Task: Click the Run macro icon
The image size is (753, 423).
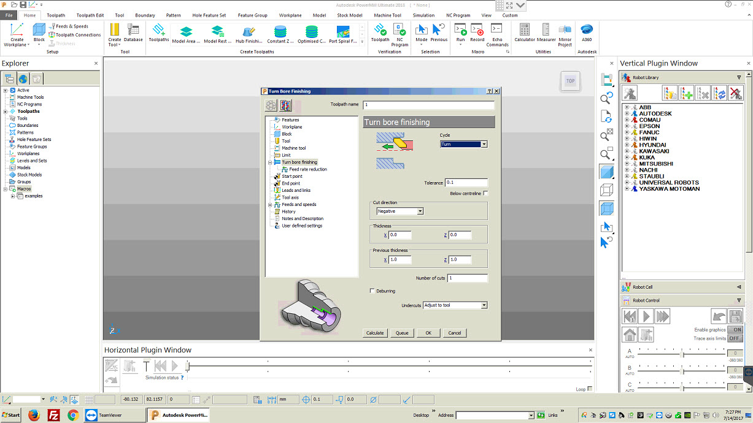Action: (460, 33)
